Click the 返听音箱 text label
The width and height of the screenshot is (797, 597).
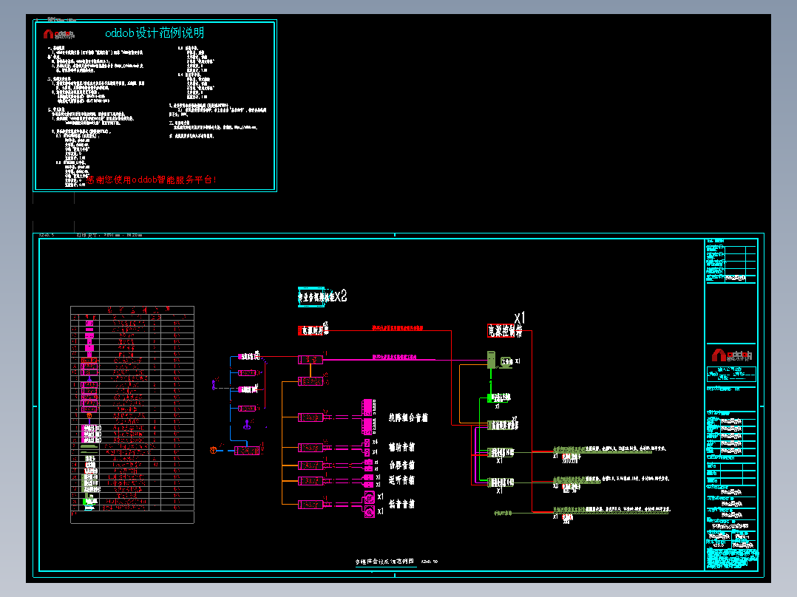tap(401, 480)
